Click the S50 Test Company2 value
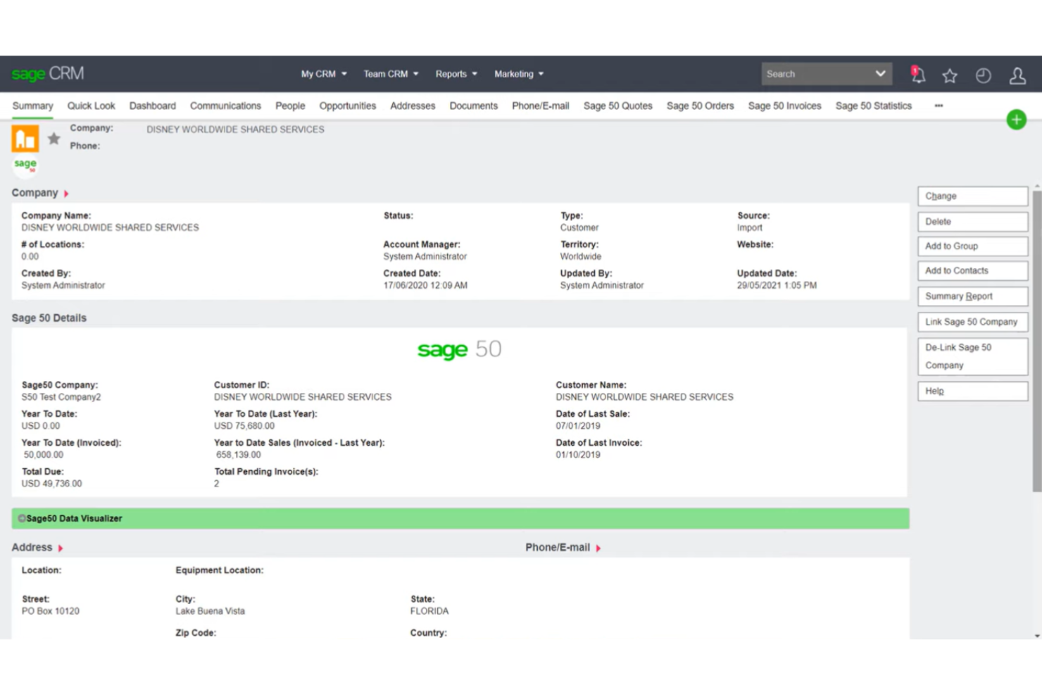Viewport: 1042px width, 695px height. click(61, 397)
